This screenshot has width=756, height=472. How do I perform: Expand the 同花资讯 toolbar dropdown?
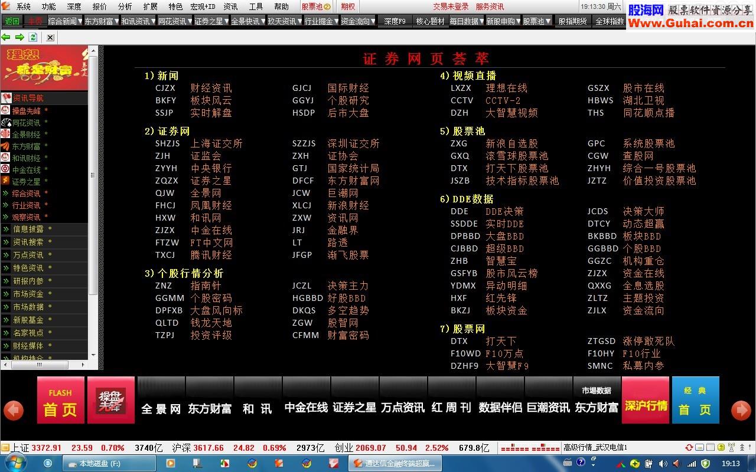click(189, 21)
